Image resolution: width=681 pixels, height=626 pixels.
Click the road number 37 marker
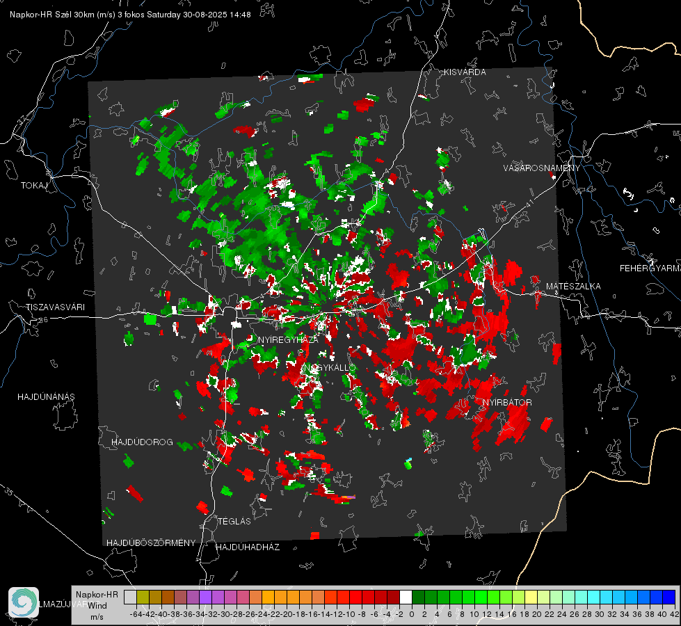tap(22, 119)
